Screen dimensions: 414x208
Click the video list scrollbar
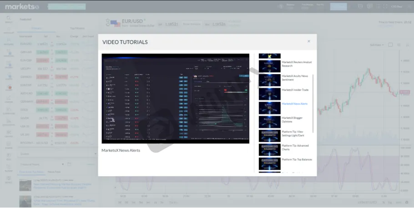click(x=313, y=104)
